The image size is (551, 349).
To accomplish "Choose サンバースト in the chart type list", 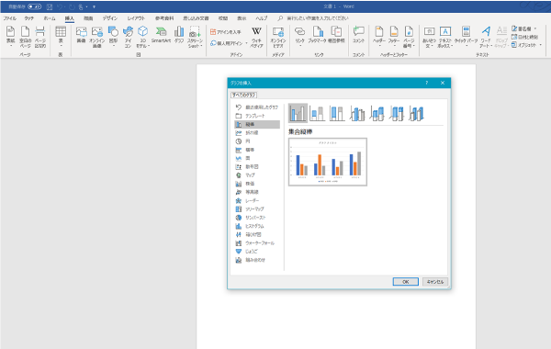I will [x=257, y=218].
